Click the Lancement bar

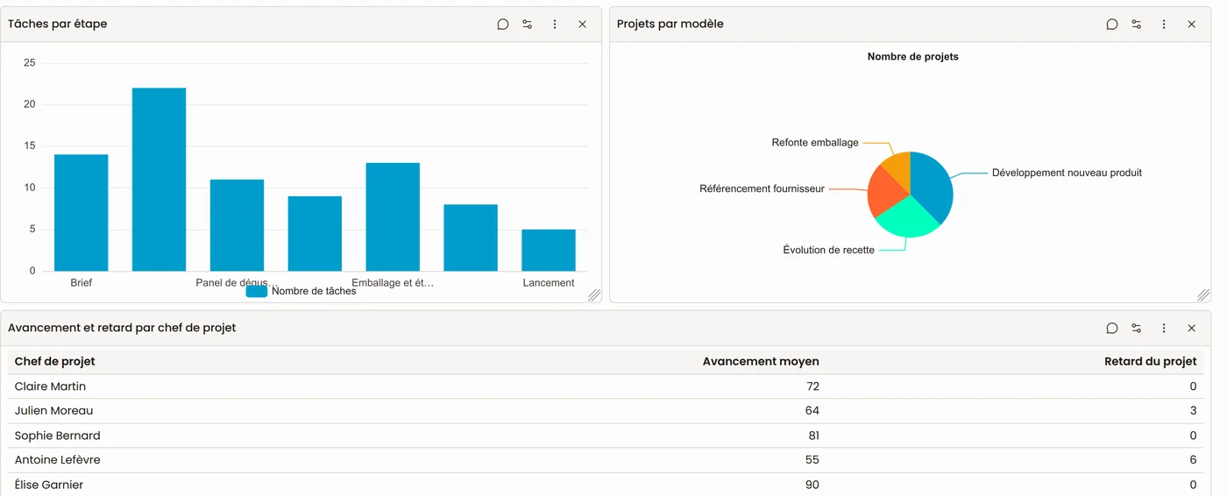(x=549, y=251)
